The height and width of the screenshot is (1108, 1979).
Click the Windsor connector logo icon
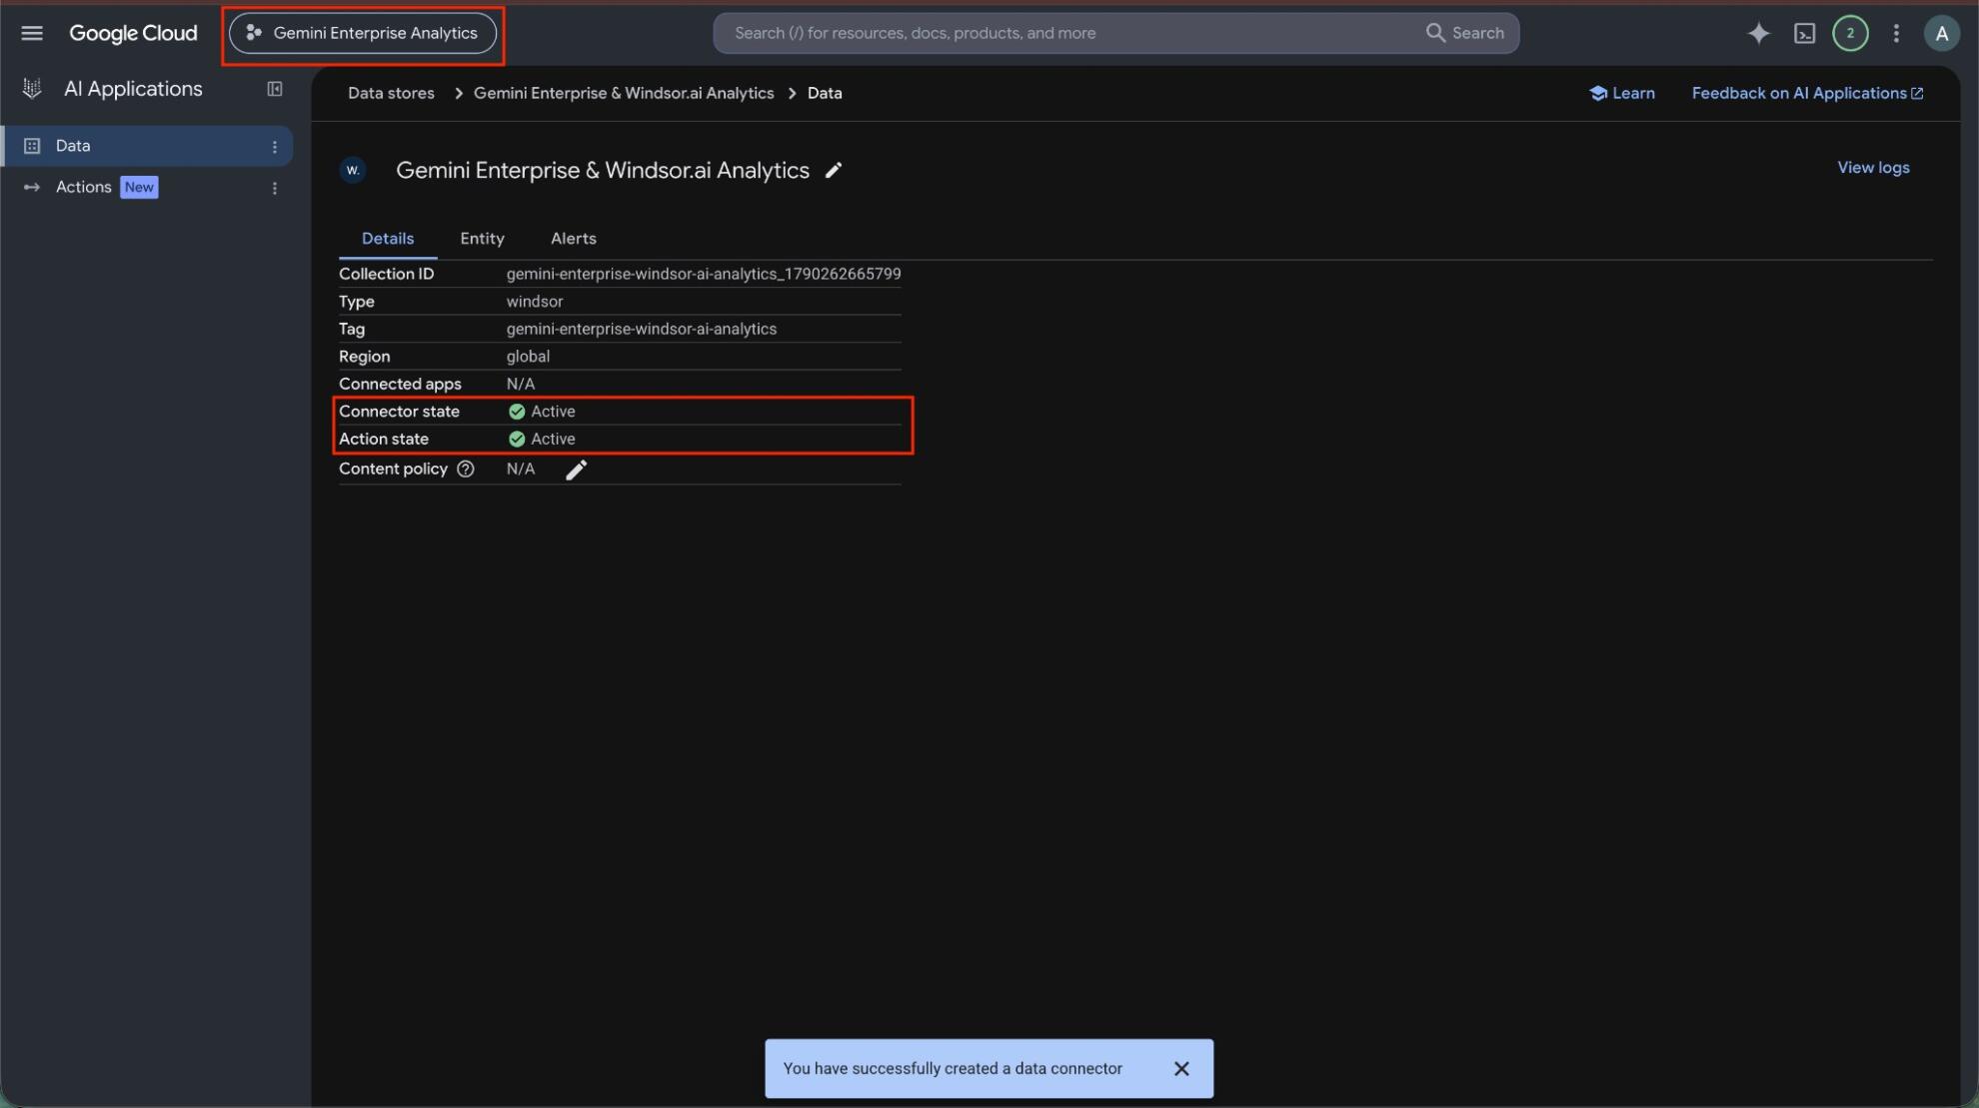353,171
